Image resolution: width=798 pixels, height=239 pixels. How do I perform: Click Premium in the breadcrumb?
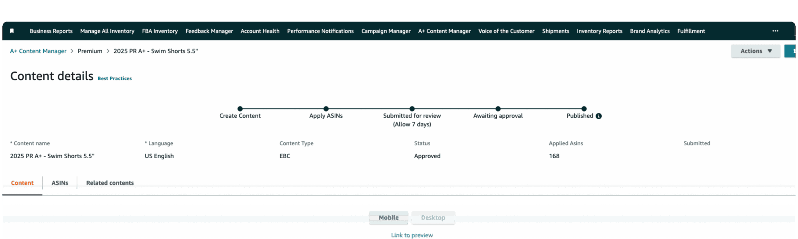click(90, 51)
